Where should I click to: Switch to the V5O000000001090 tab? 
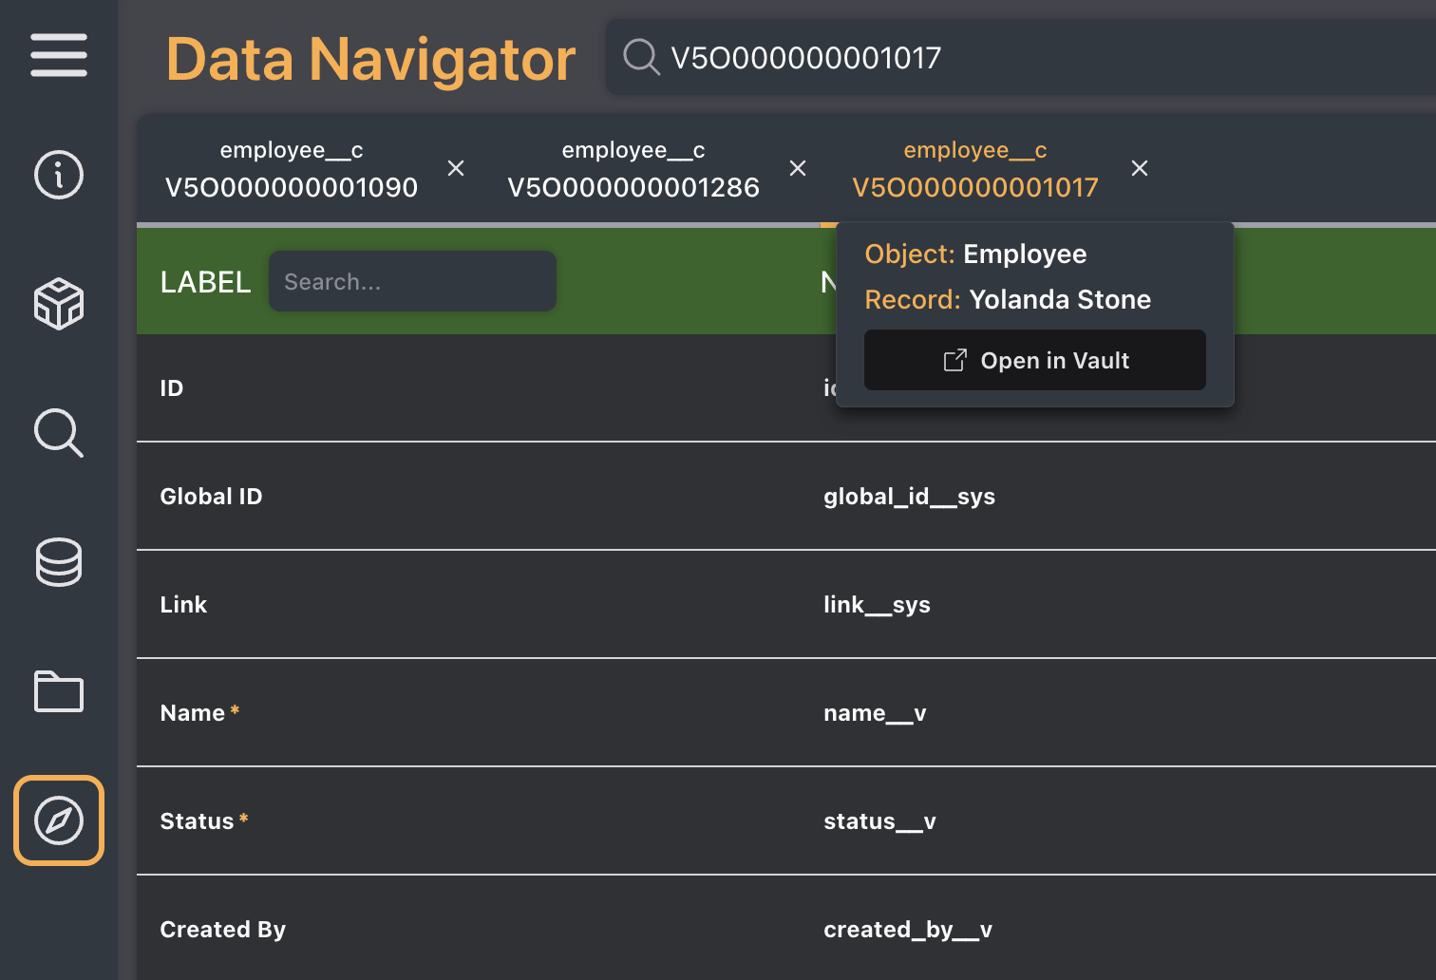(x=291, y=169)
